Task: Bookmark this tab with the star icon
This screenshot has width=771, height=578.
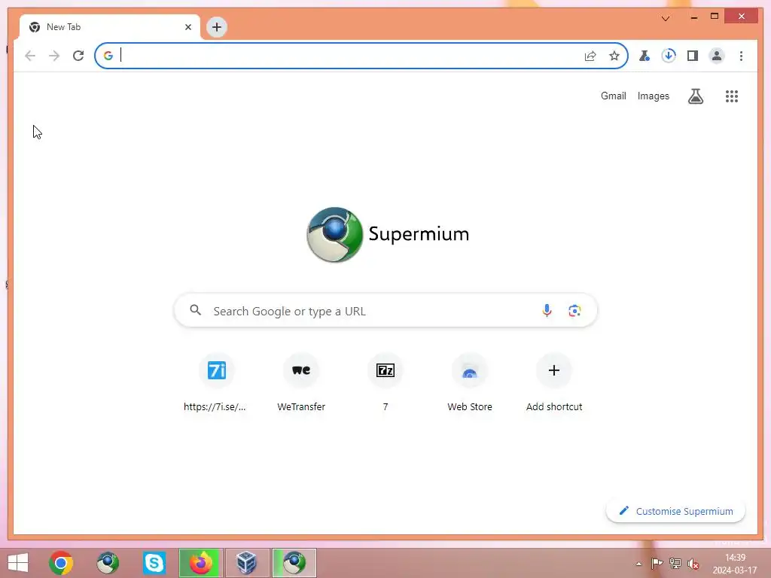Action: 614,56
